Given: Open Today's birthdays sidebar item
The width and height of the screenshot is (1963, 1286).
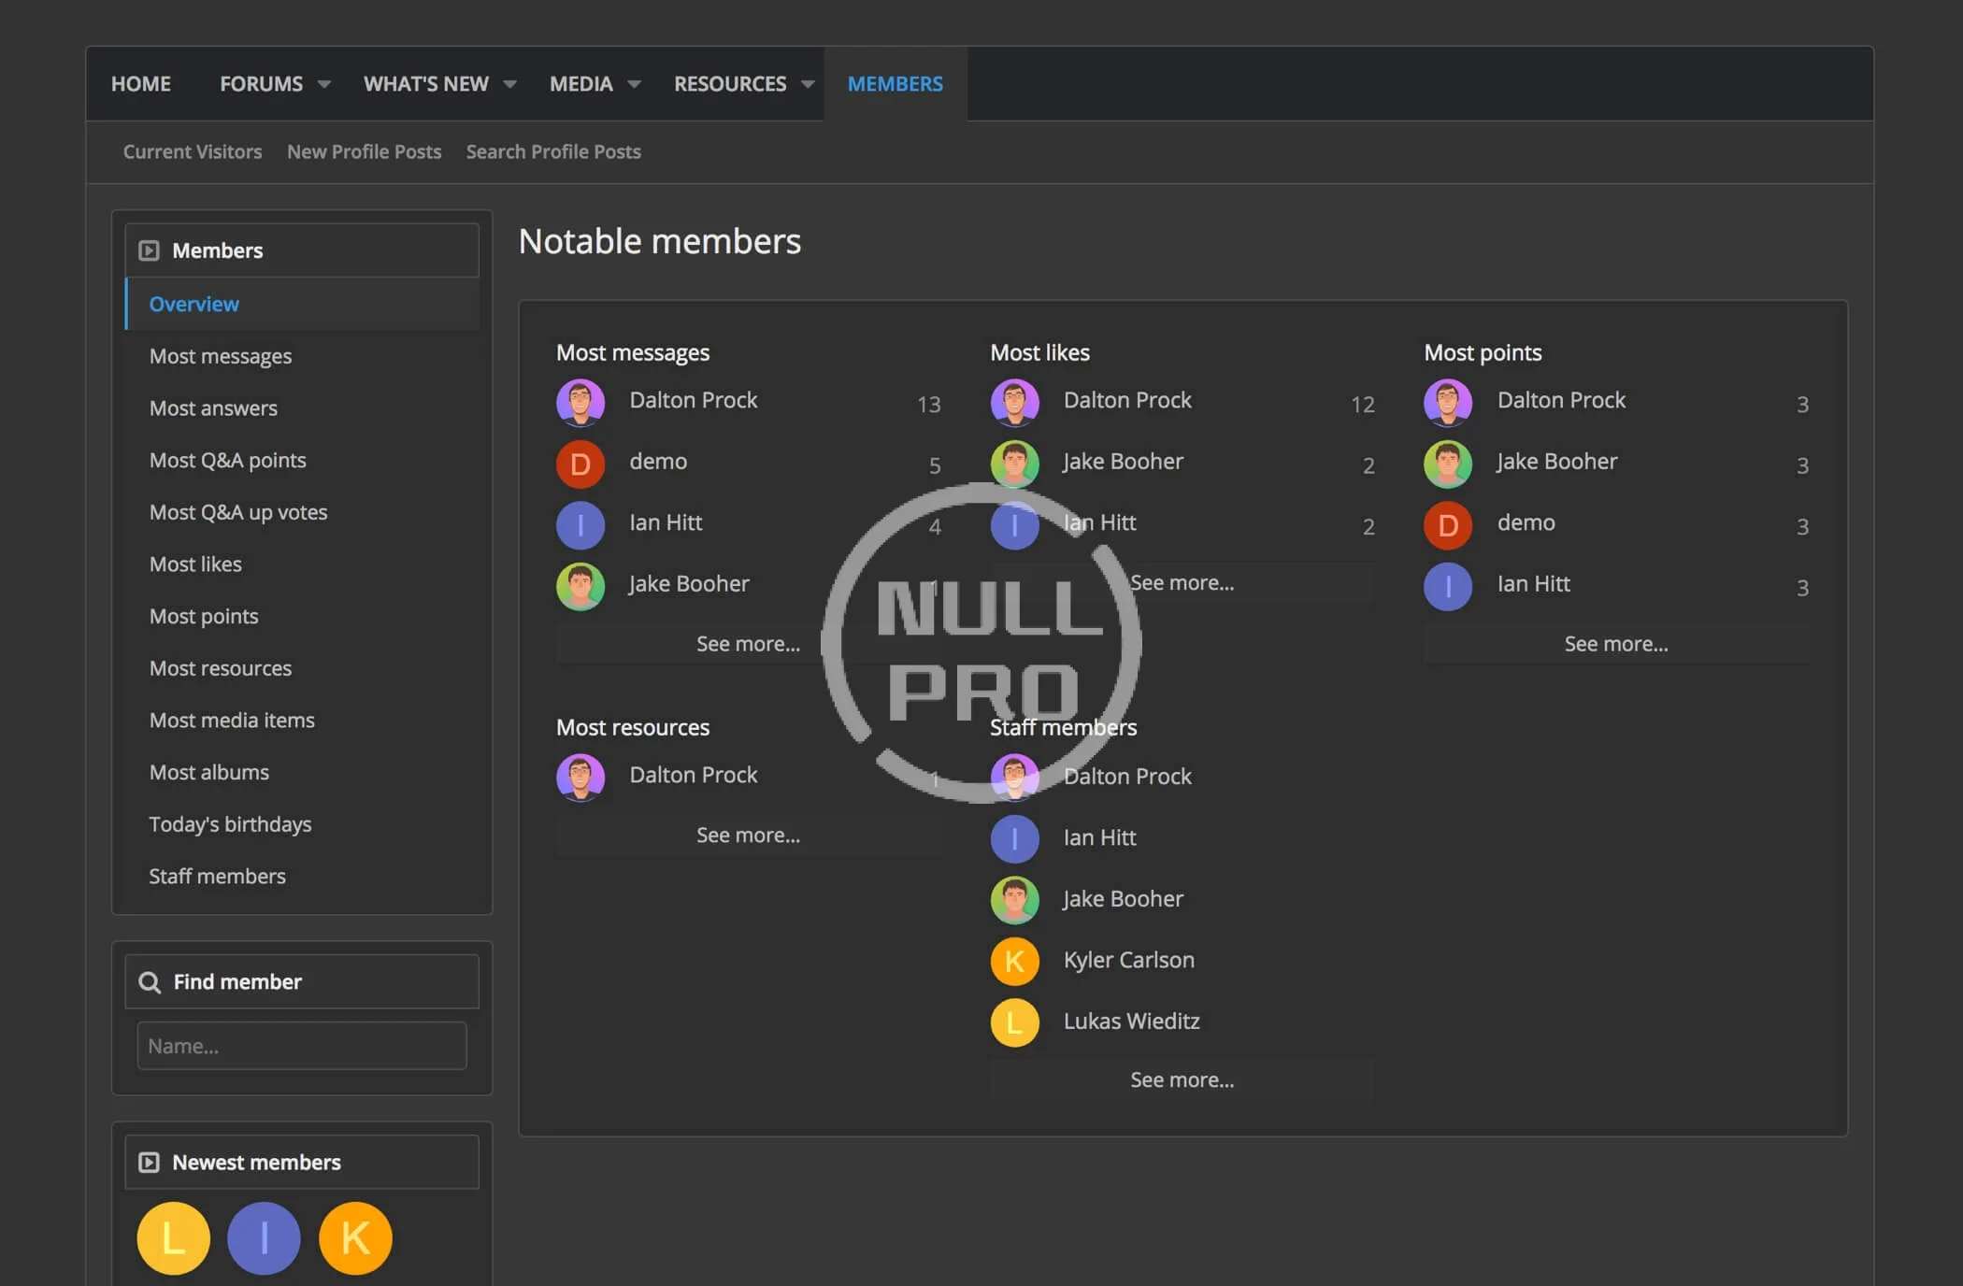Looking at the screenshot, I should tap(230, 824).
